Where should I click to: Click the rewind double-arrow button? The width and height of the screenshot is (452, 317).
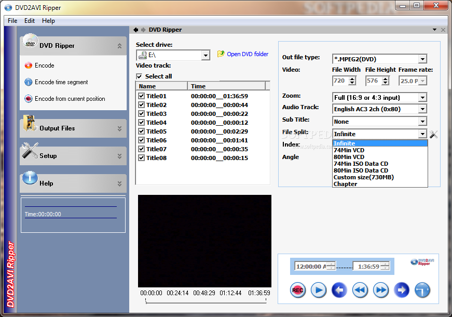pos(360,290)
